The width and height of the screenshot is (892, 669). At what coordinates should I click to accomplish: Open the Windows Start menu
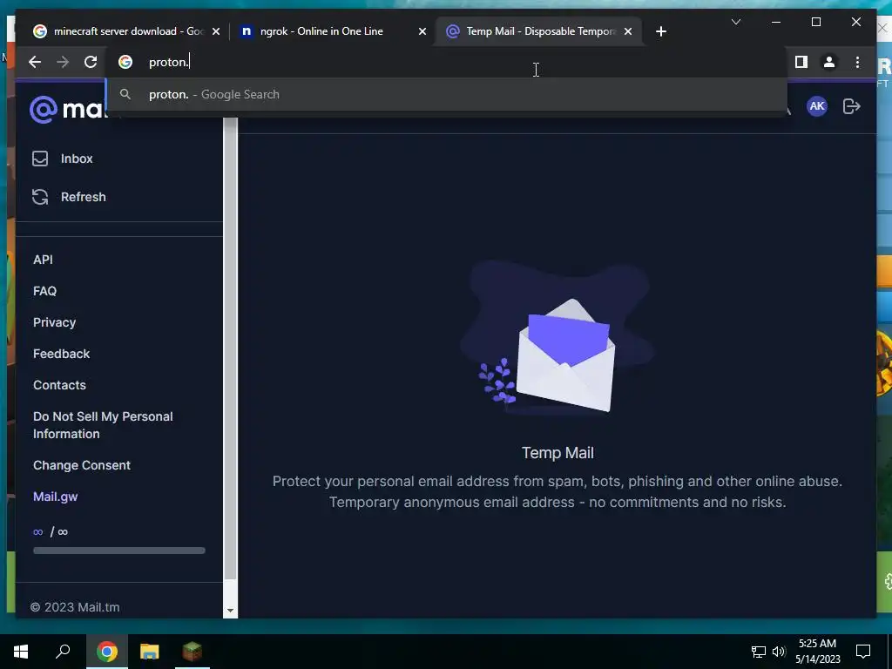pyautogui.click(x=21, y=652)
